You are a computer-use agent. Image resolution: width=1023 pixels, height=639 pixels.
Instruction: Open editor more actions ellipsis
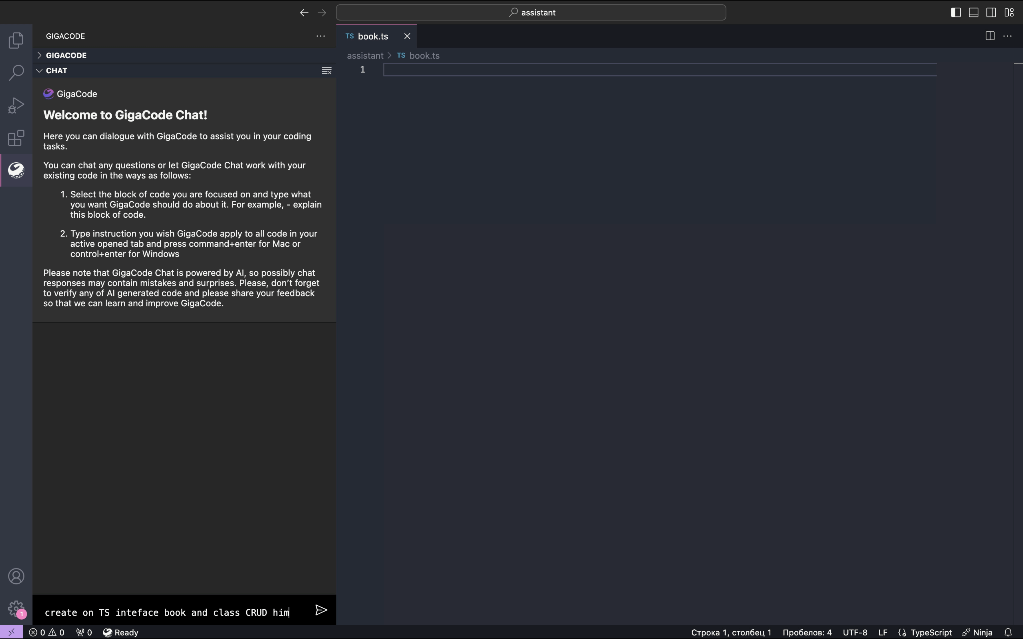click(x=1007, y=36)
